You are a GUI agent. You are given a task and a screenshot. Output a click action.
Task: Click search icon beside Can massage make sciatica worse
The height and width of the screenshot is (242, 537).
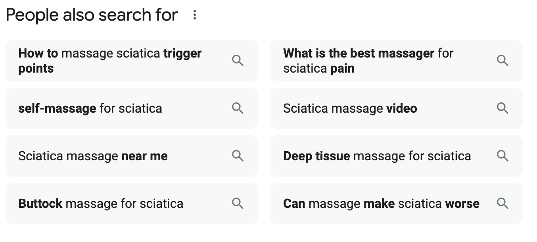502,204
